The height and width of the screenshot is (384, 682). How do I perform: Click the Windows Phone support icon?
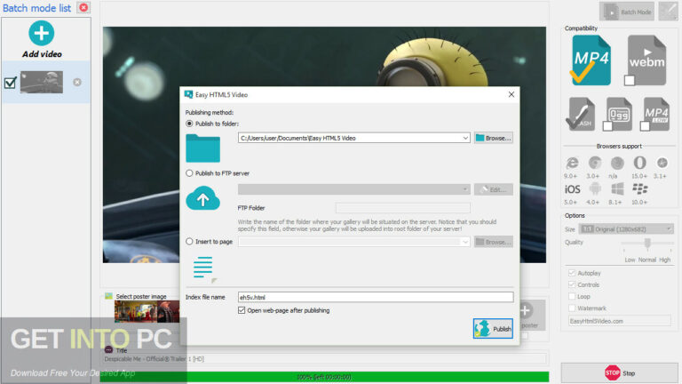[617, 189]
